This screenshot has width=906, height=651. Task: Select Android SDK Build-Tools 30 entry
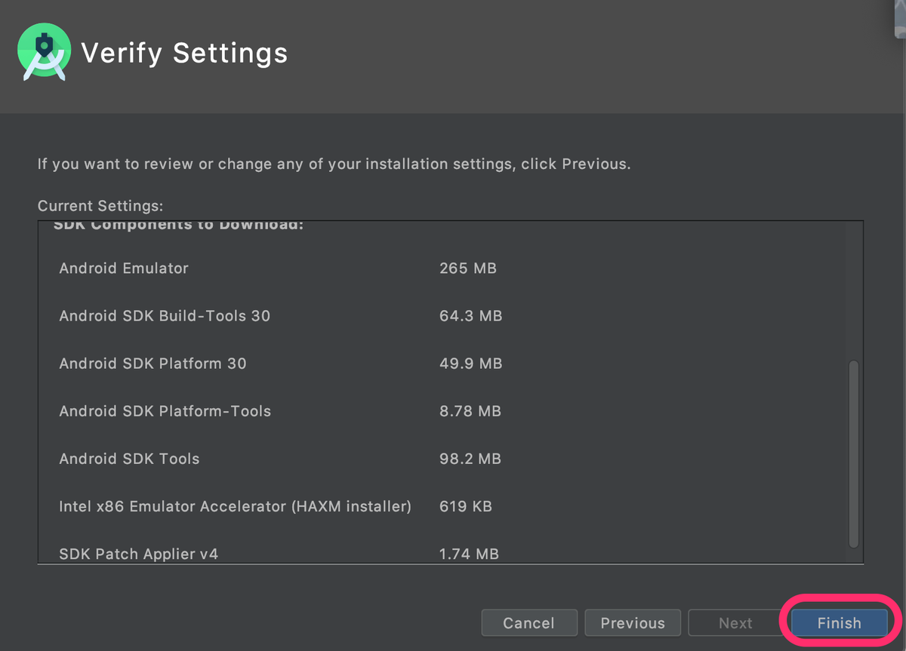[165, 315]
